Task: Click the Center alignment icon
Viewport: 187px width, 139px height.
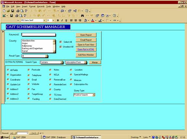Action: click(75, 21)
